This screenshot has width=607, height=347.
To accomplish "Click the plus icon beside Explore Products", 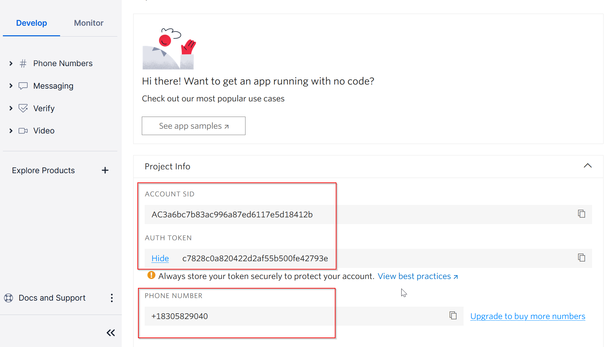I will 105,170.
